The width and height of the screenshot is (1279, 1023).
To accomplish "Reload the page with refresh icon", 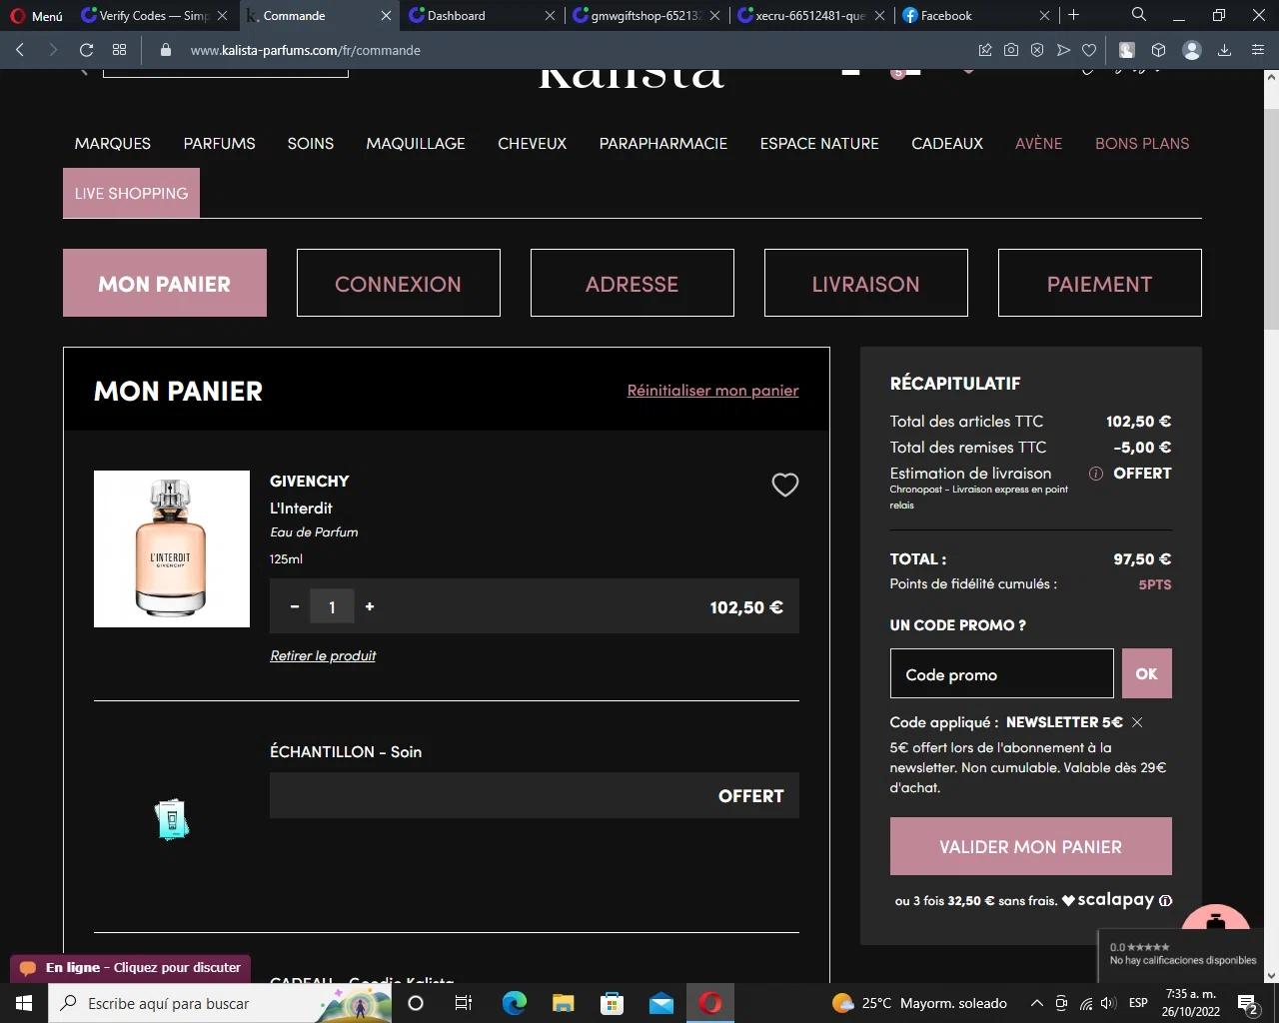I will pyautogui.click(x=86, y=50).
